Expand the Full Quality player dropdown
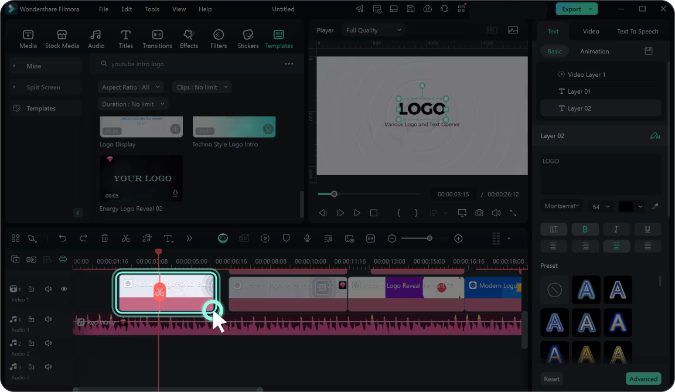The height and width of the screenshot is (392, 675). click(x=374, y=30)
